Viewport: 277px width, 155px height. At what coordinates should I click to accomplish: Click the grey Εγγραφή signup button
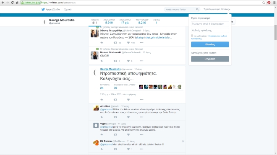tap(210, 59)
